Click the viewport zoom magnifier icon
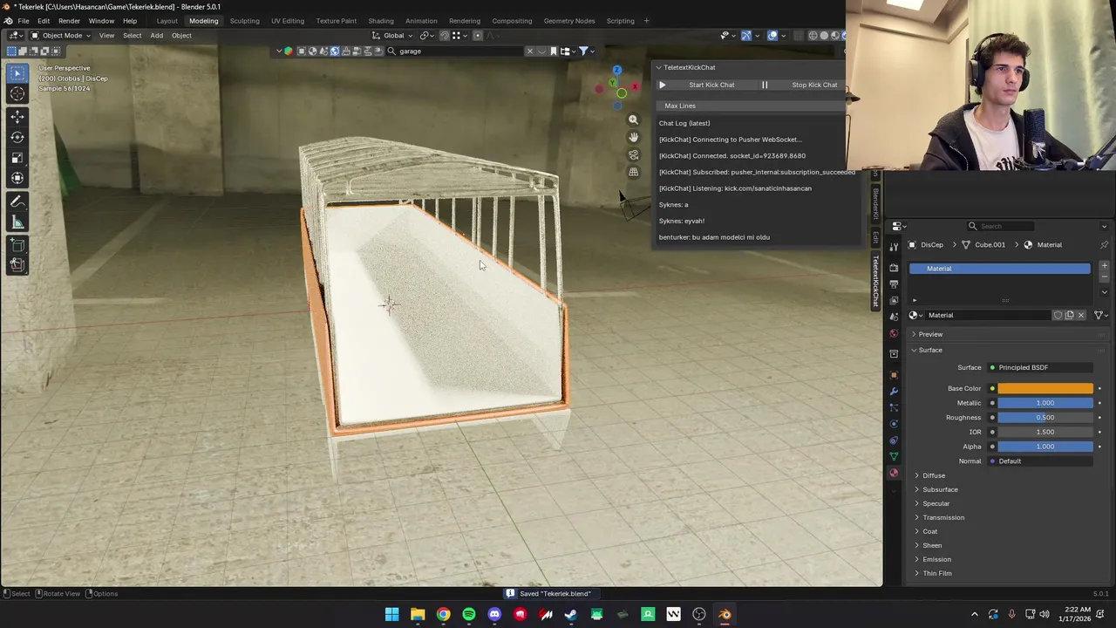The image size is (1116, 628). [x=634, y=119]
